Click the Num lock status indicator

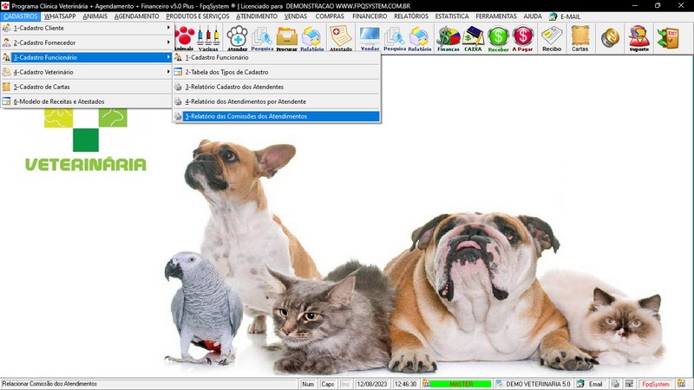[x=308, y=384]
